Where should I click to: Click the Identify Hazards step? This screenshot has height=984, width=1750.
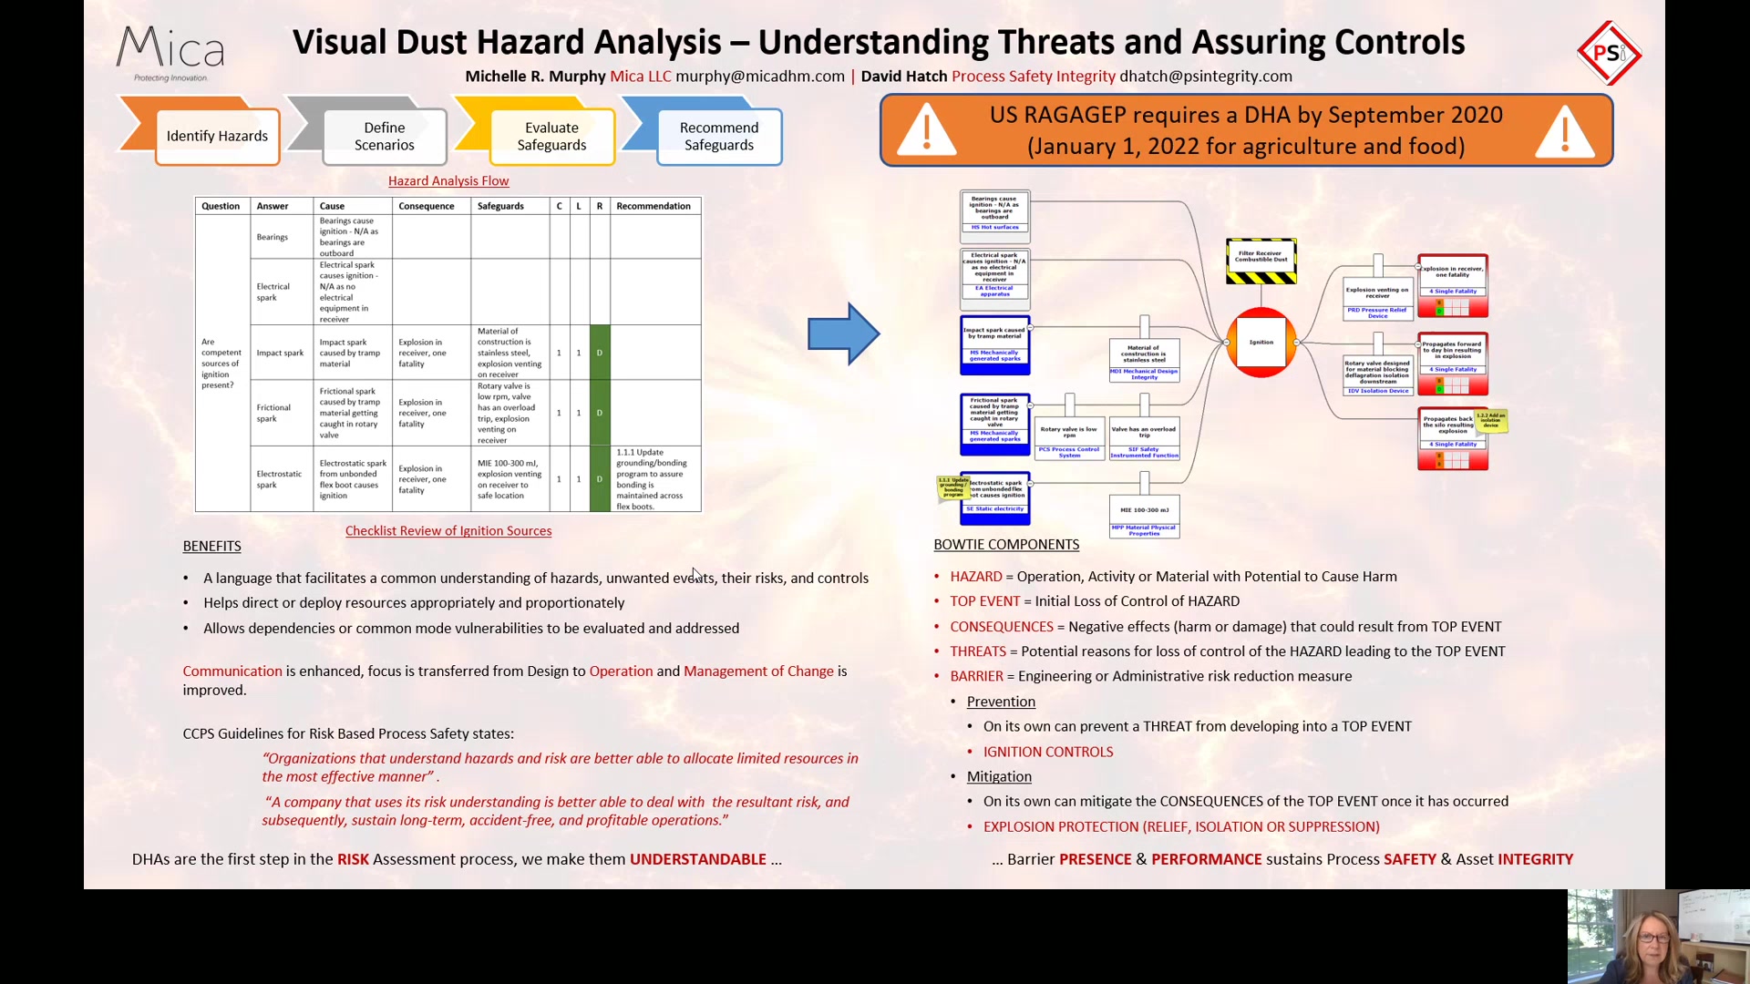217,136
